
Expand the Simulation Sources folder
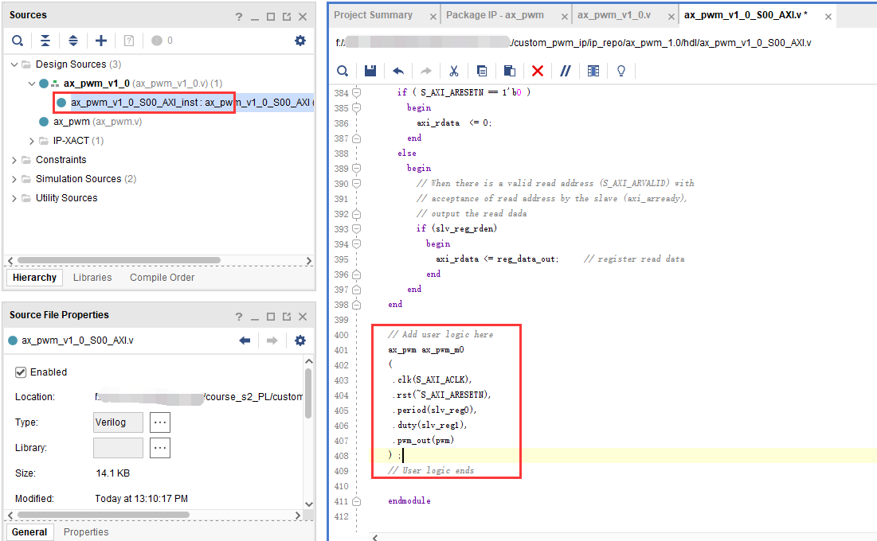(x=14, y=179)
